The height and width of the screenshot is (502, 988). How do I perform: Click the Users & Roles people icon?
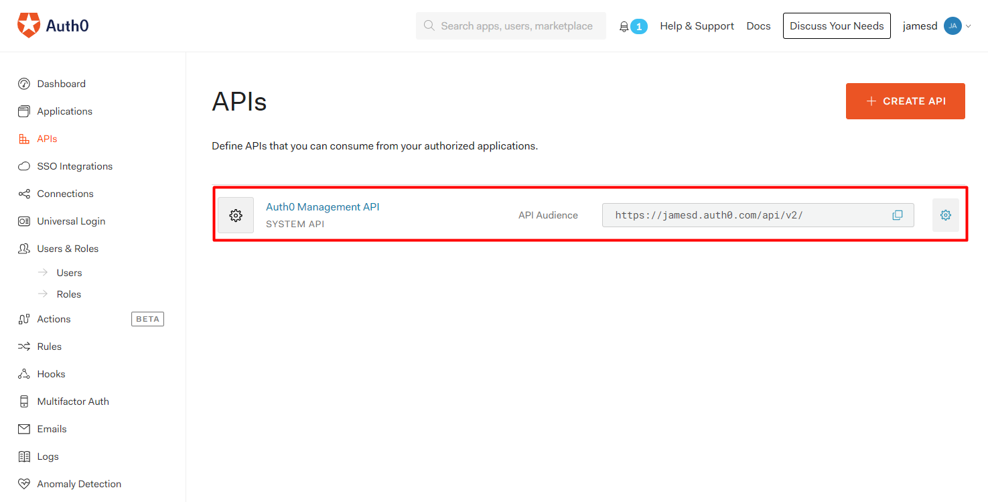[x=24, y=249]
